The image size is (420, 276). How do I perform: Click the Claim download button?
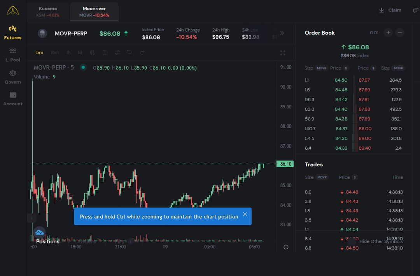tap(390, 10)
